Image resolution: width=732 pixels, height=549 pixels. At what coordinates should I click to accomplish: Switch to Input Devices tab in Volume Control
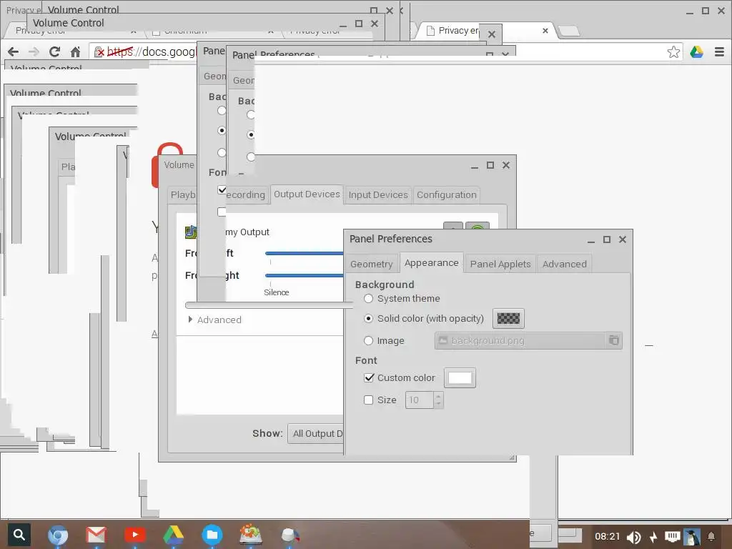click(x=378, y=194)
